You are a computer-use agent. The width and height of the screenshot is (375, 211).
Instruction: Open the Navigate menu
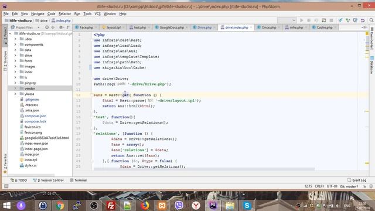pos(37,14)
